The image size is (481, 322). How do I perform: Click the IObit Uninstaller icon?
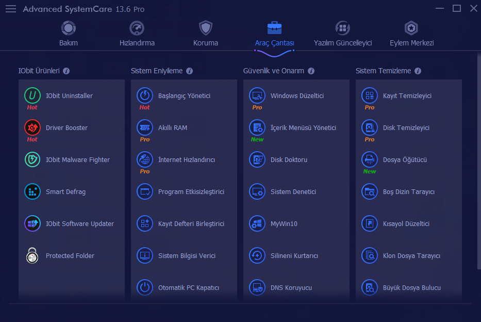[32, 95]
